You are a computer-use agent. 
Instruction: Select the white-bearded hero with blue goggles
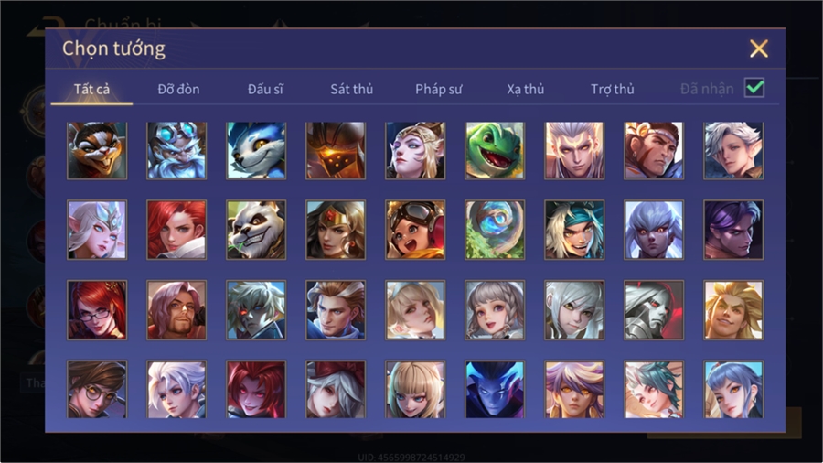click(176, 151)
